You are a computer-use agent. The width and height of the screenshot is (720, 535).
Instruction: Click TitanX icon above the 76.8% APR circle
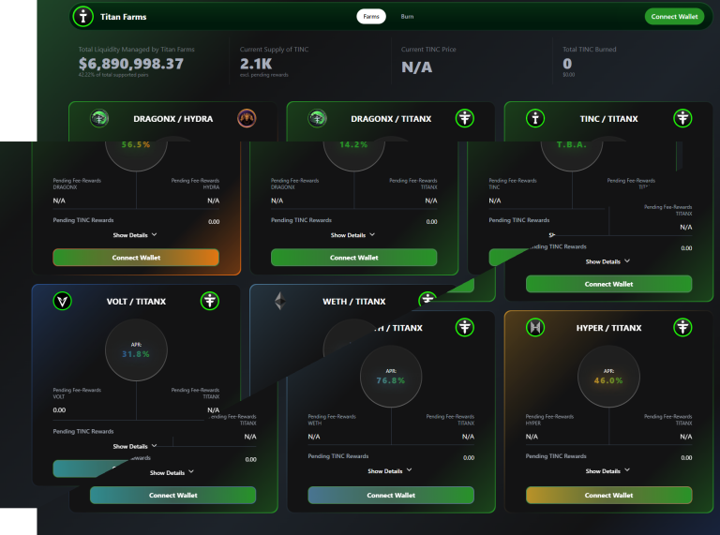coord(465,328)
